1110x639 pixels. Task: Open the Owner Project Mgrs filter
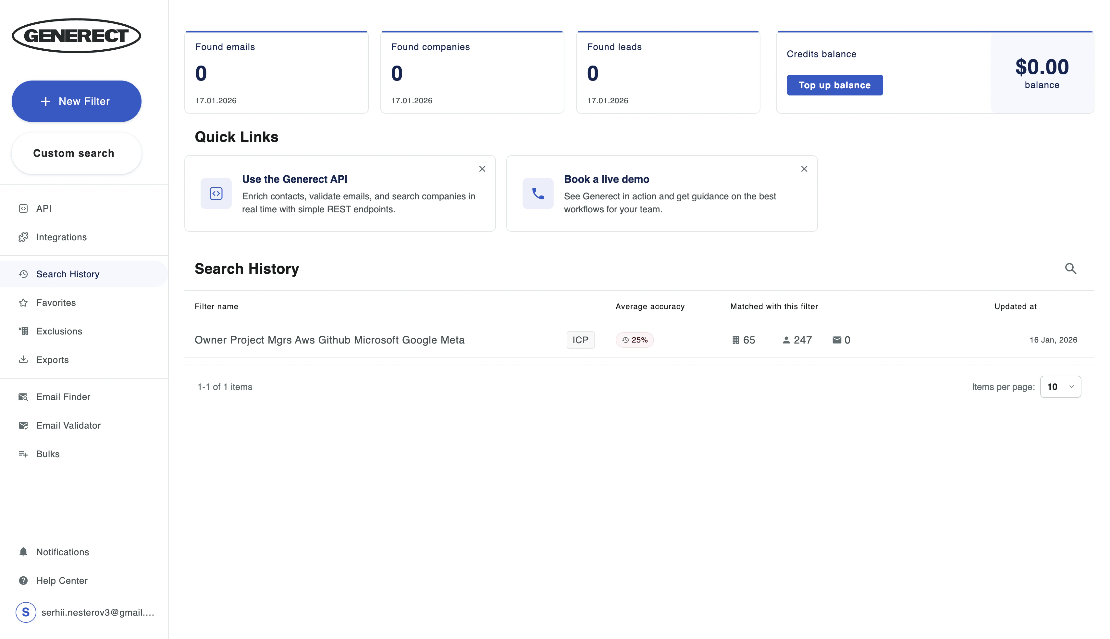(329, 339)
